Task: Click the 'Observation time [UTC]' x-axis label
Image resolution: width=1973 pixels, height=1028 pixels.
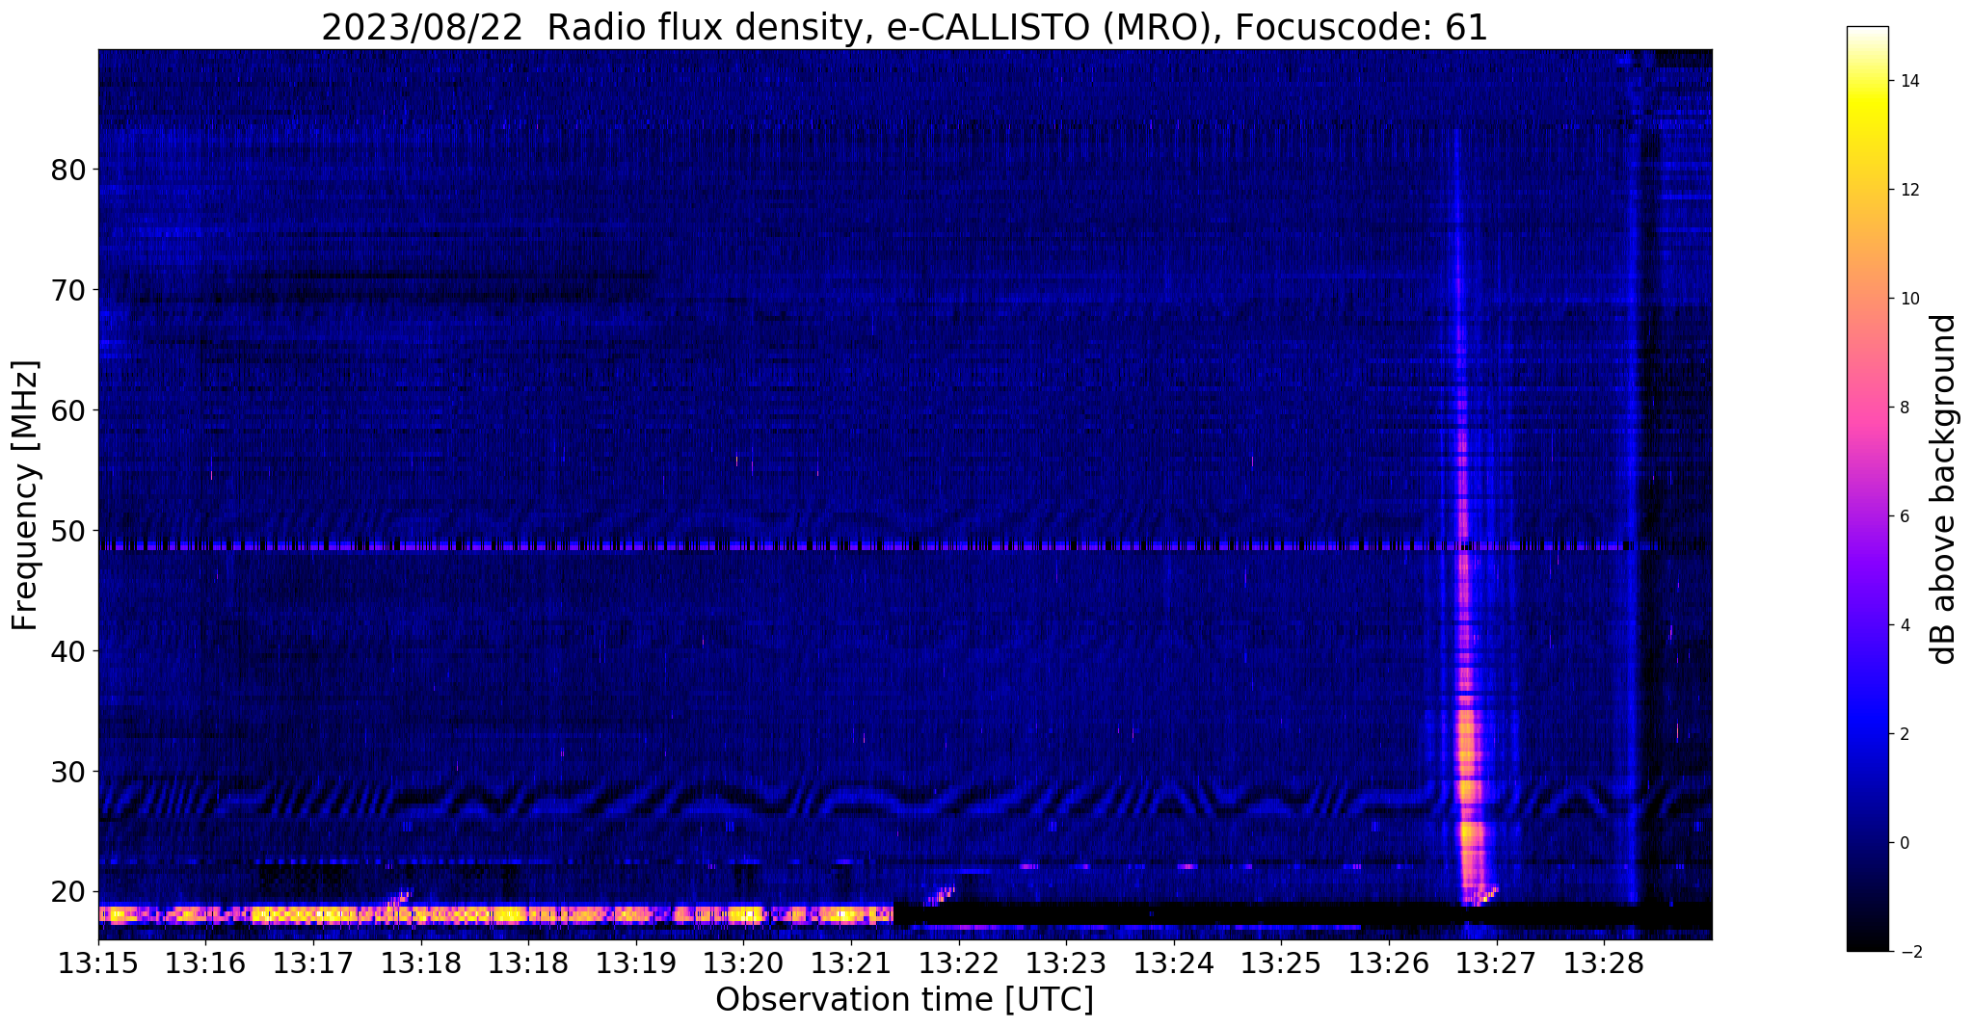Action: click(904, 1000)
